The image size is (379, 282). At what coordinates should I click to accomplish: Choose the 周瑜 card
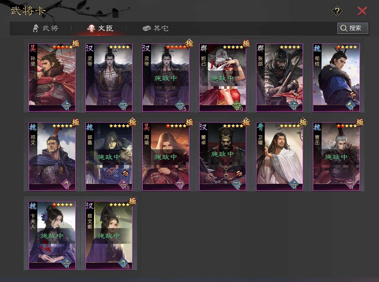point(166,156)
